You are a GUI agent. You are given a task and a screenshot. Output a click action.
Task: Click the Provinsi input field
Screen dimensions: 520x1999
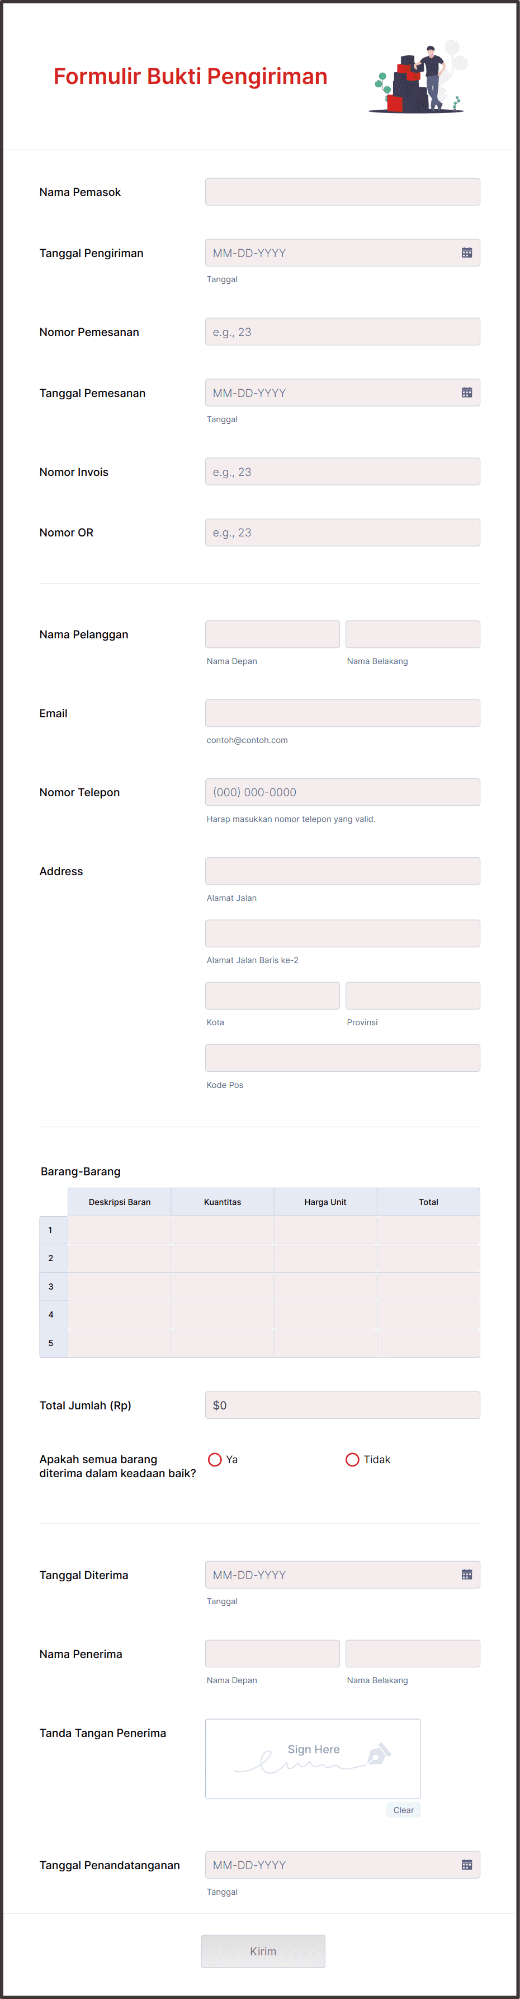click(412, 996)
